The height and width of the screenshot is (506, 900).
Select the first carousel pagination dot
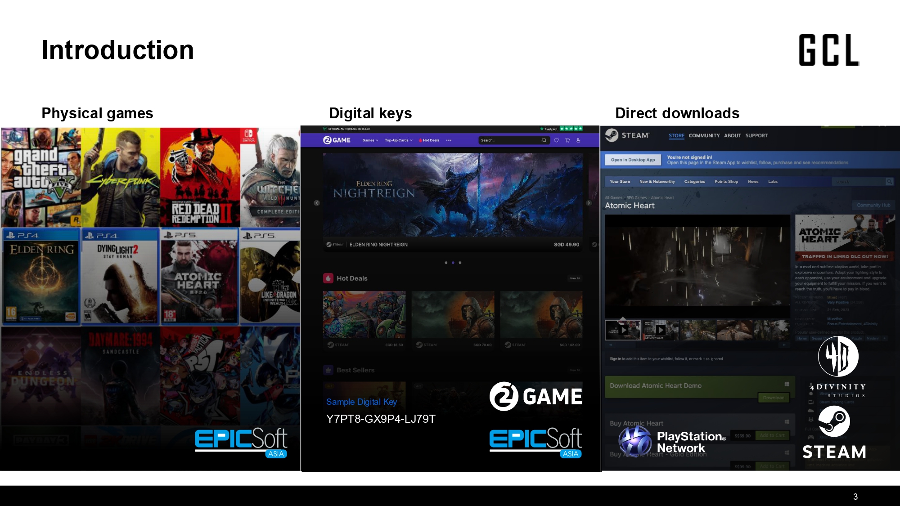(446, 263)
